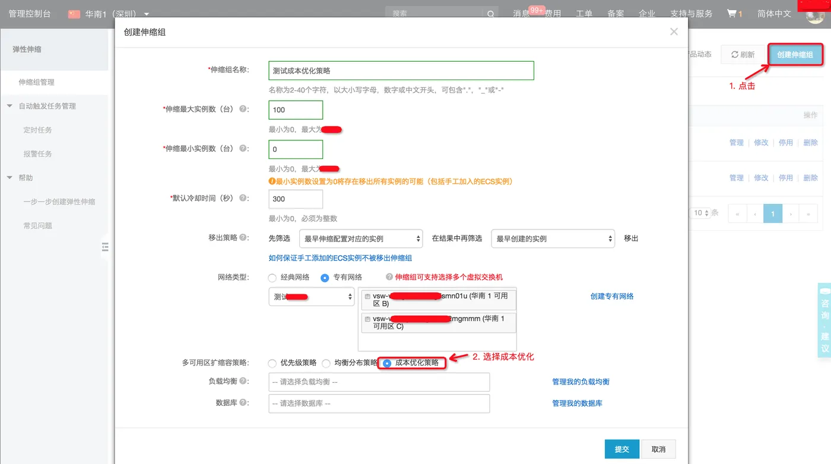Click help icon beside 负载均衡 label

tap(243, 381)
